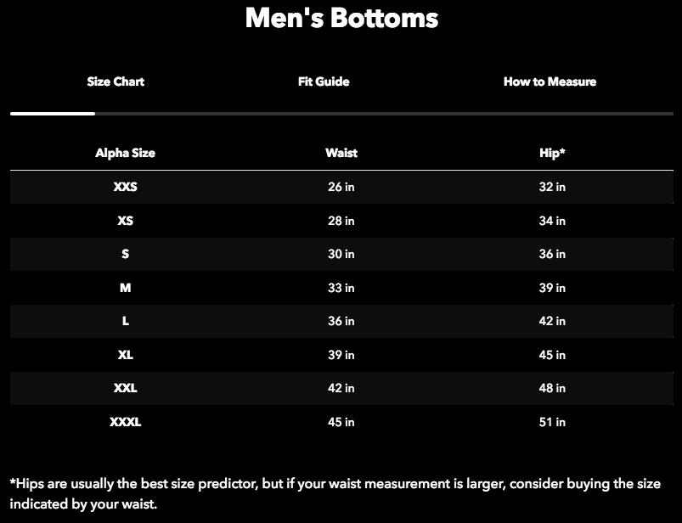
Task: Open the How to Measure tab
Action: [x=550, y=82]
